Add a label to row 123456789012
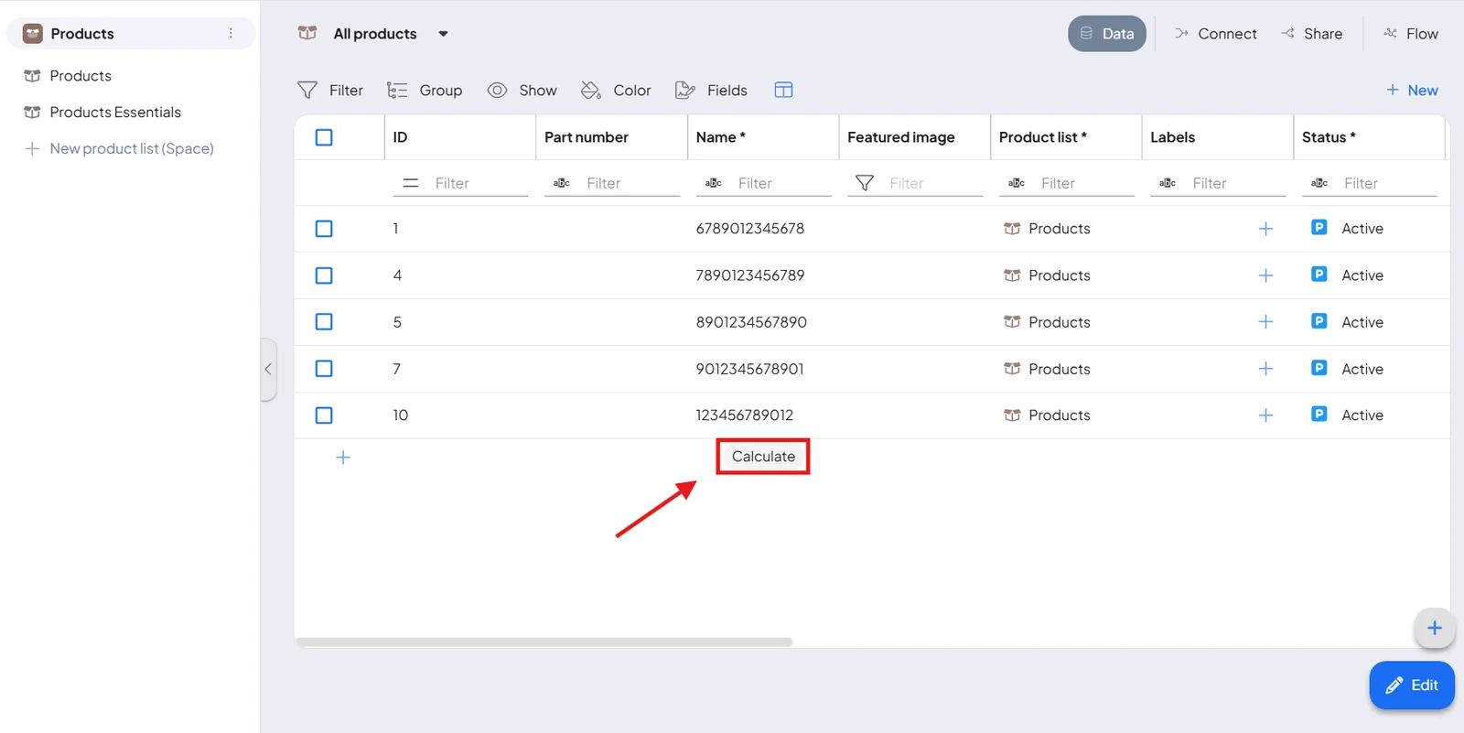1464x733 pixels. 1265,415
